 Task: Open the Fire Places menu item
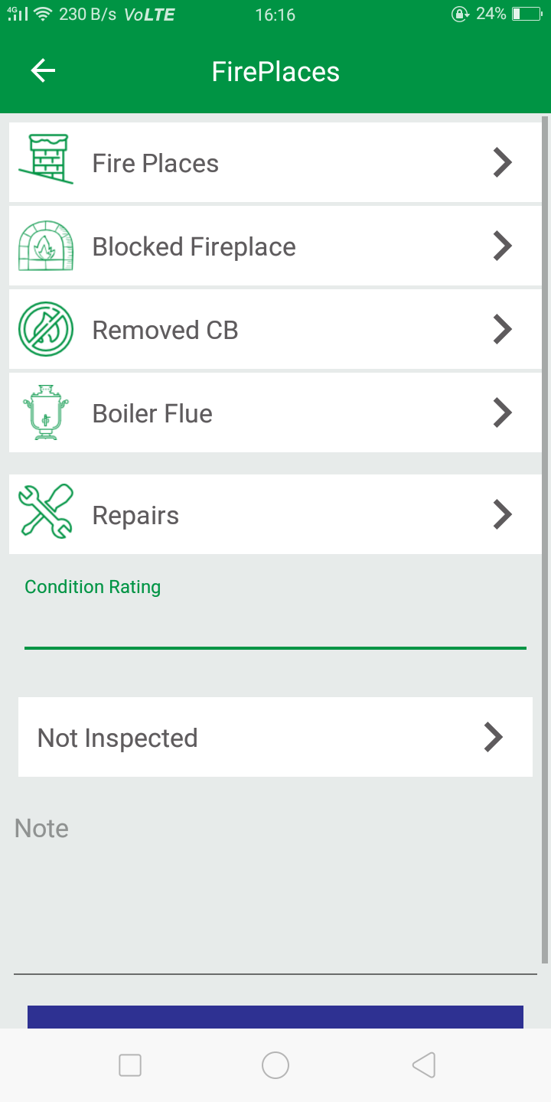pos(156,163)
